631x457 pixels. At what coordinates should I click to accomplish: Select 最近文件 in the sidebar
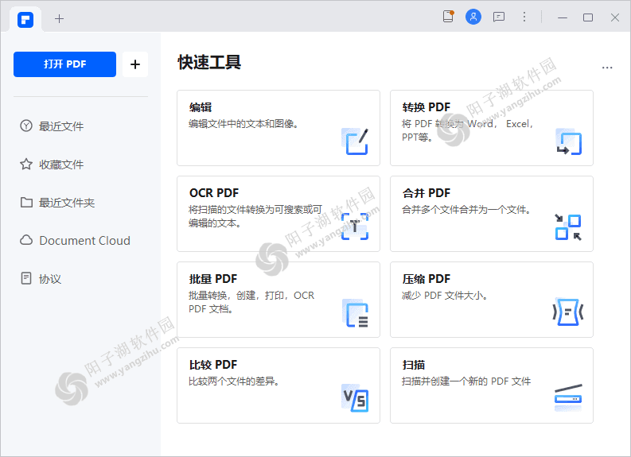coord(61,126)
